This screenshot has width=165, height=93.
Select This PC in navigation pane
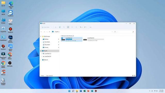(x=50, y=51)
